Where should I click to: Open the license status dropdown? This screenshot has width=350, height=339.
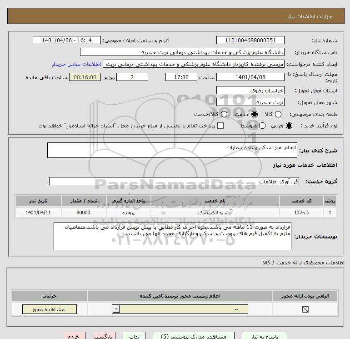pos(180,309)
